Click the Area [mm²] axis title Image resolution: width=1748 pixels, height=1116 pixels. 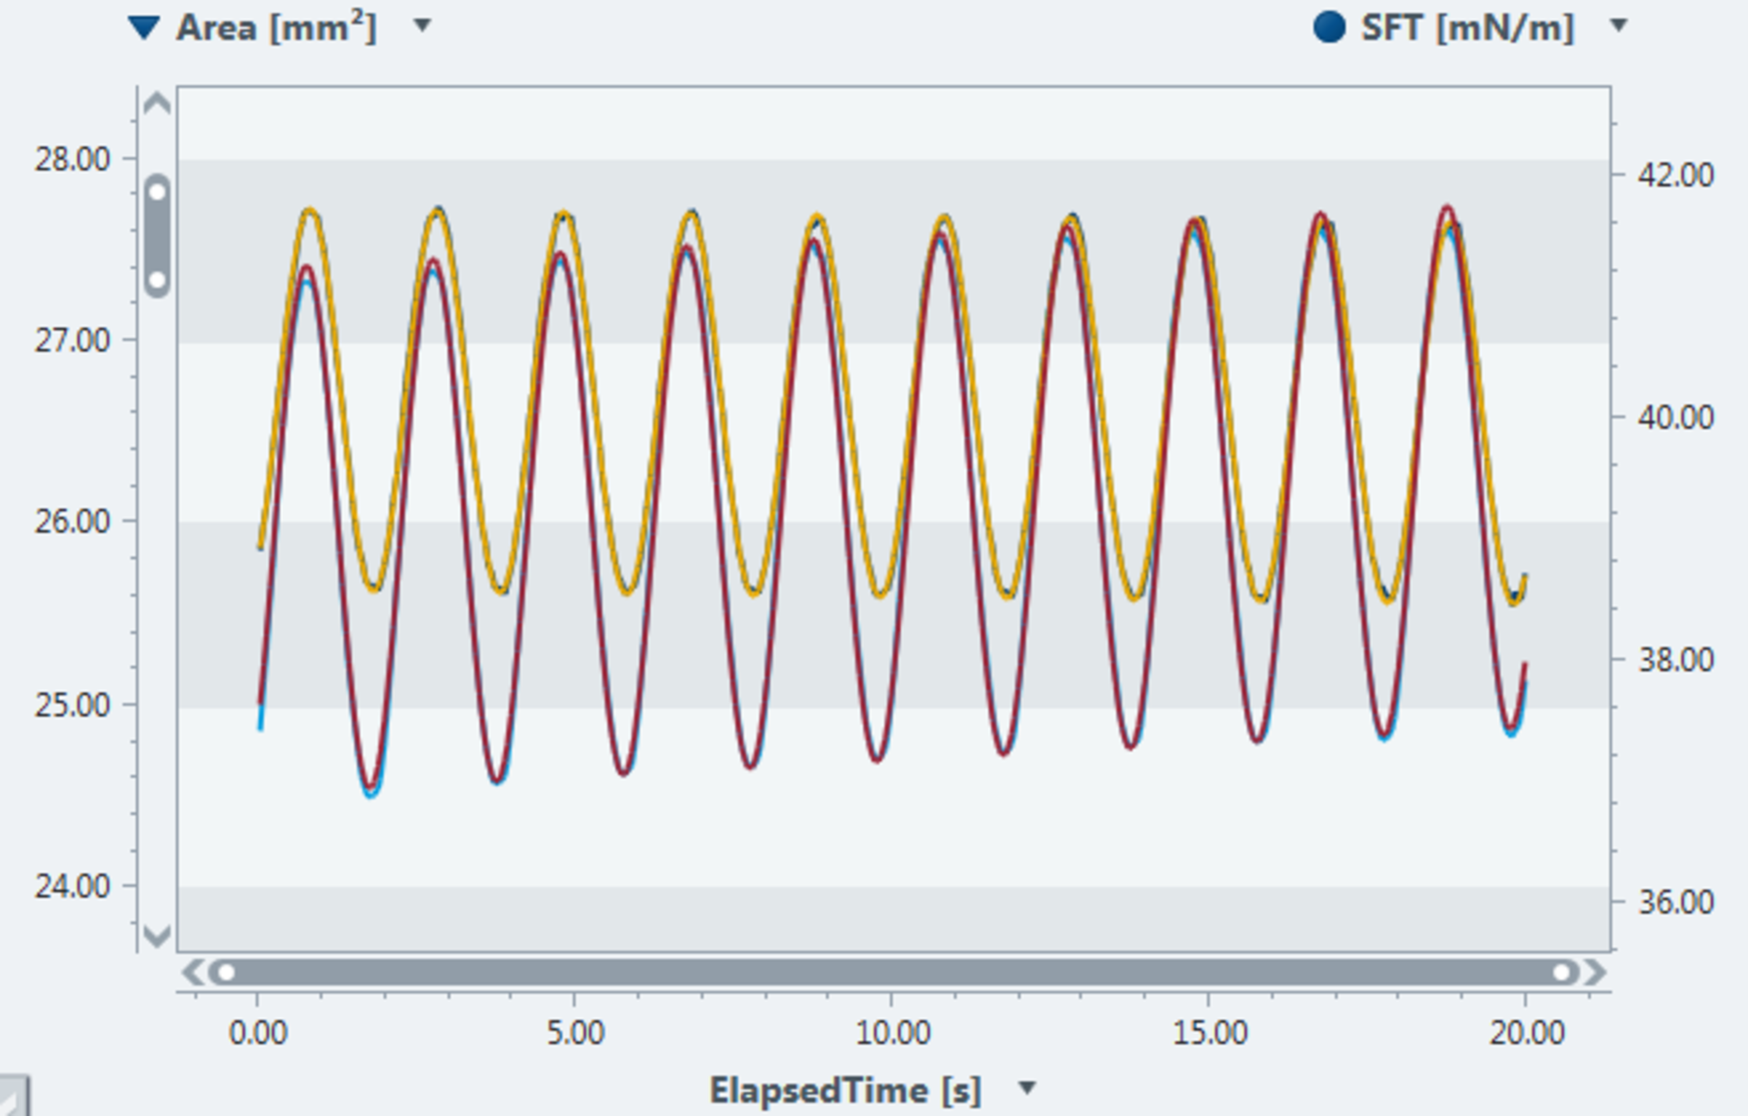point(276,28)
